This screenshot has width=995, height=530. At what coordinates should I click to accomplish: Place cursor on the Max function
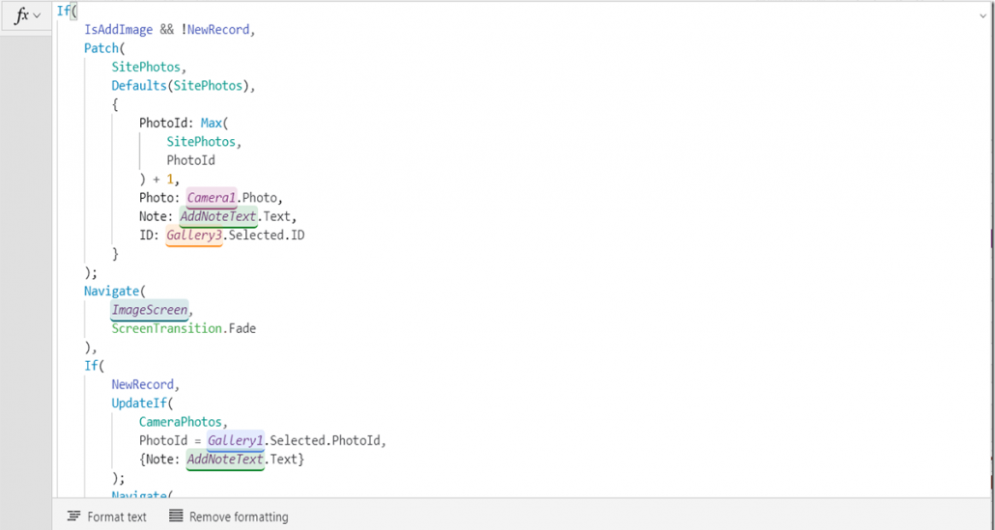[211, 123]
